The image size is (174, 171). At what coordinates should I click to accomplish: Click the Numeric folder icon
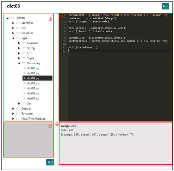click(x=24, y=43)
